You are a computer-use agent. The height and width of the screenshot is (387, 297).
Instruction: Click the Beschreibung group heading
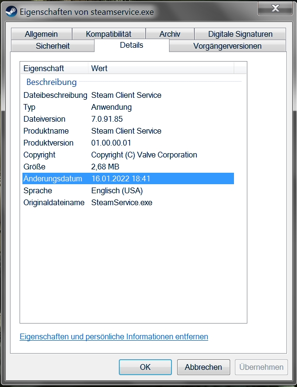click(52, 82)
